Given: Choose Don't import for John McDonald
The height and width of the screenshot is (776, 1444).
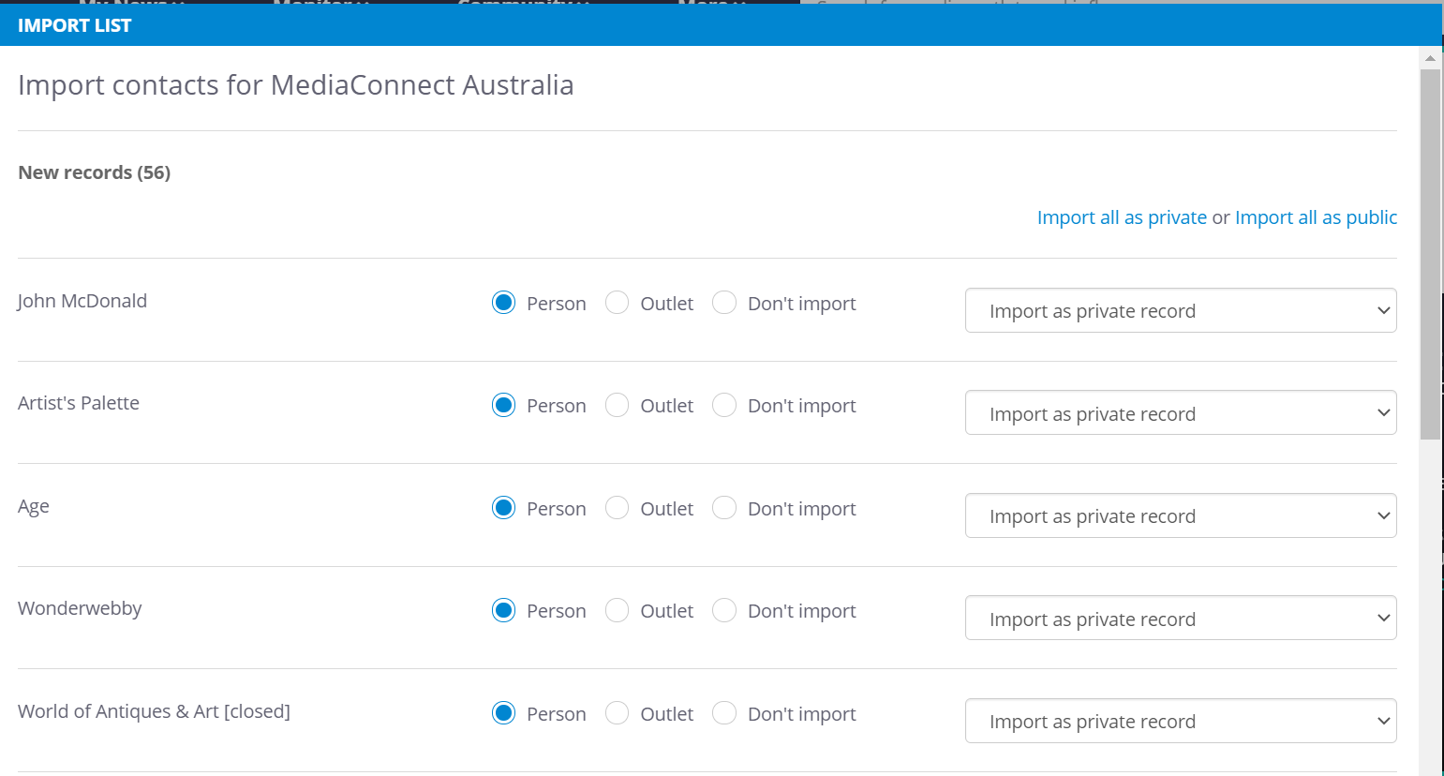Looking at the screenshot, I should [x=724, y=303].
